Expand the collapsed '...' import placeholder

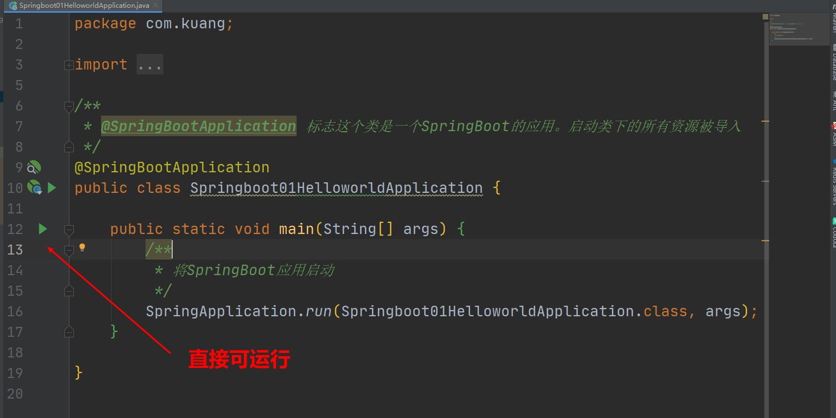pyautogui.click(x=150, y=65)
